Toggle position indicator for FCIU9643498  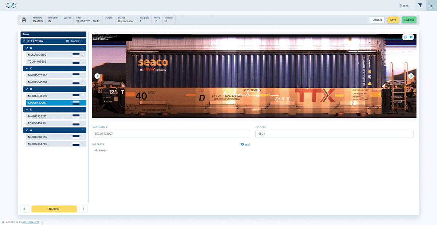click(76, 123)
